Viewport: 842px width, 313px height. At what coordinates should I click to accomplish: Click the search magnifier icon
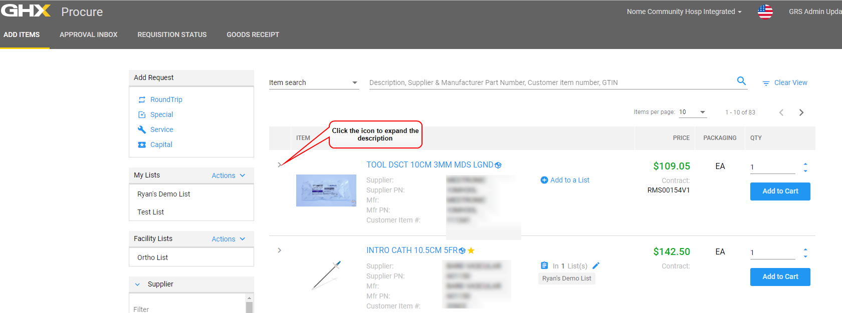tap(741, 80)
